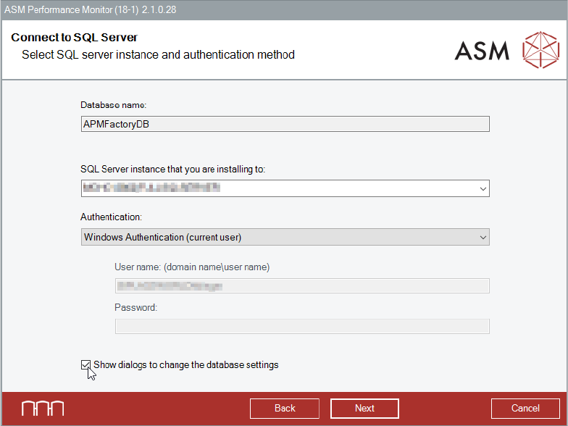Open the Authentication dropdown arrow
The width and height of the screenshot is (568, 426).
pyautogui.click(x=483, y=238)
